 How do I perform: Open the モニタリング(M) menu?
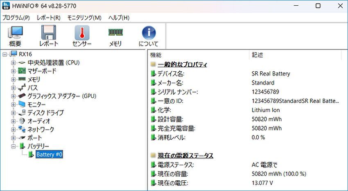click(x=84, y=18)
